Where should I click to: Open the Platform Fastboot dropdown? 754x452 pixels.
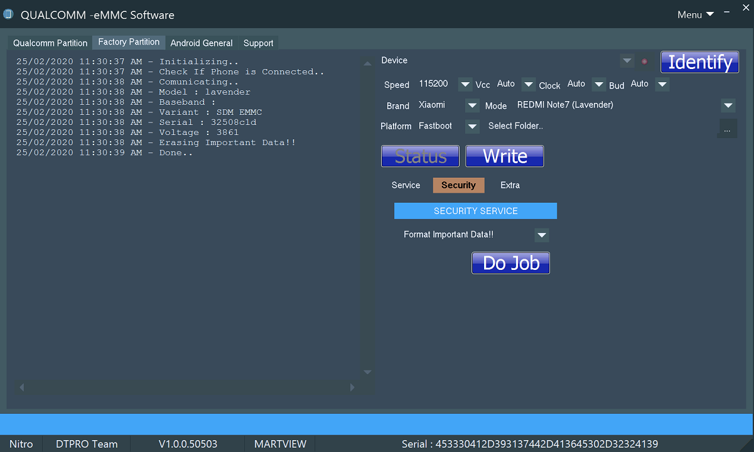(472, 126)
